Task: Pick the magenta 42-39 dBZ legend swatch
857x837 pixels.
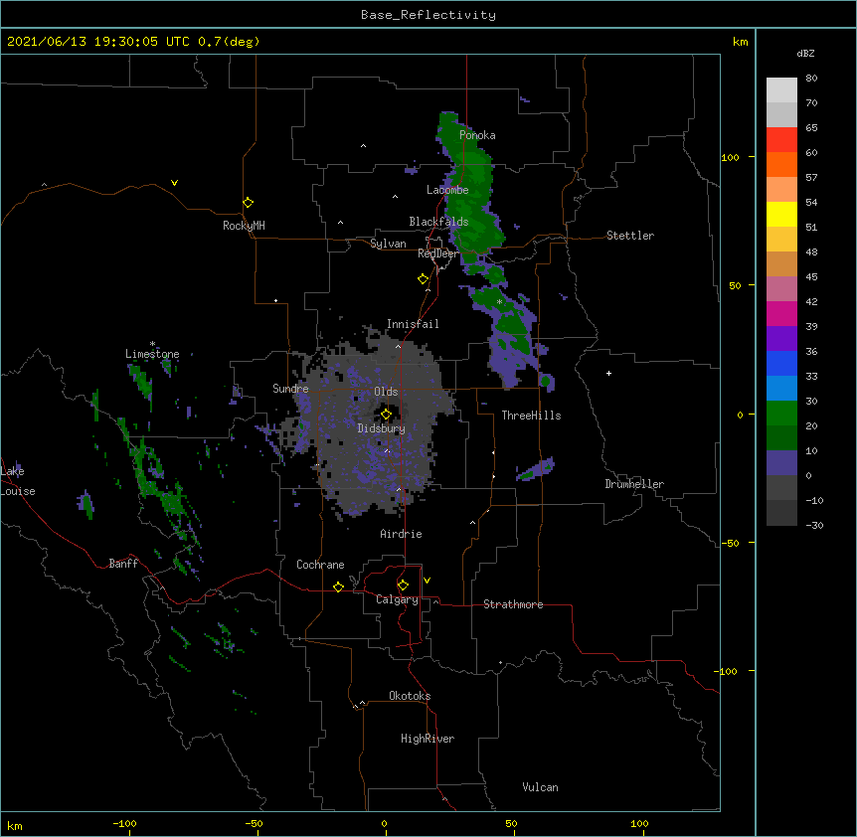Action: (781, 313)
